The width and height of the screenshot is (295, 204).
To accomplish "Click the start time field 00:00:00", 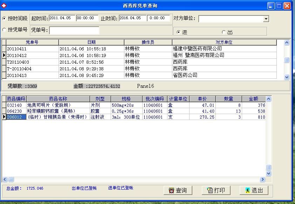I will [87, 18].
